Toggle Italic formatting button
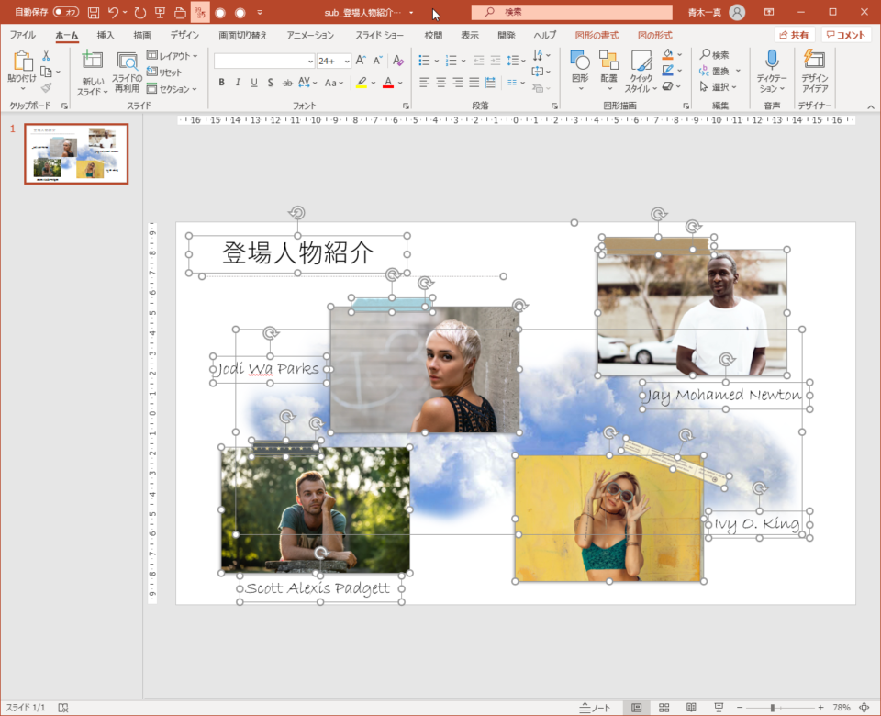 point(238,83)
